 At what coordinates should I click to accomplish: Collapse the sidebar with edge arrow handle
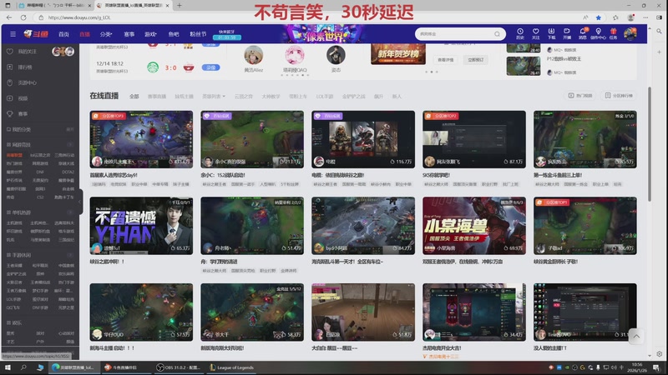pyautogui.click(x=80, y=202)
